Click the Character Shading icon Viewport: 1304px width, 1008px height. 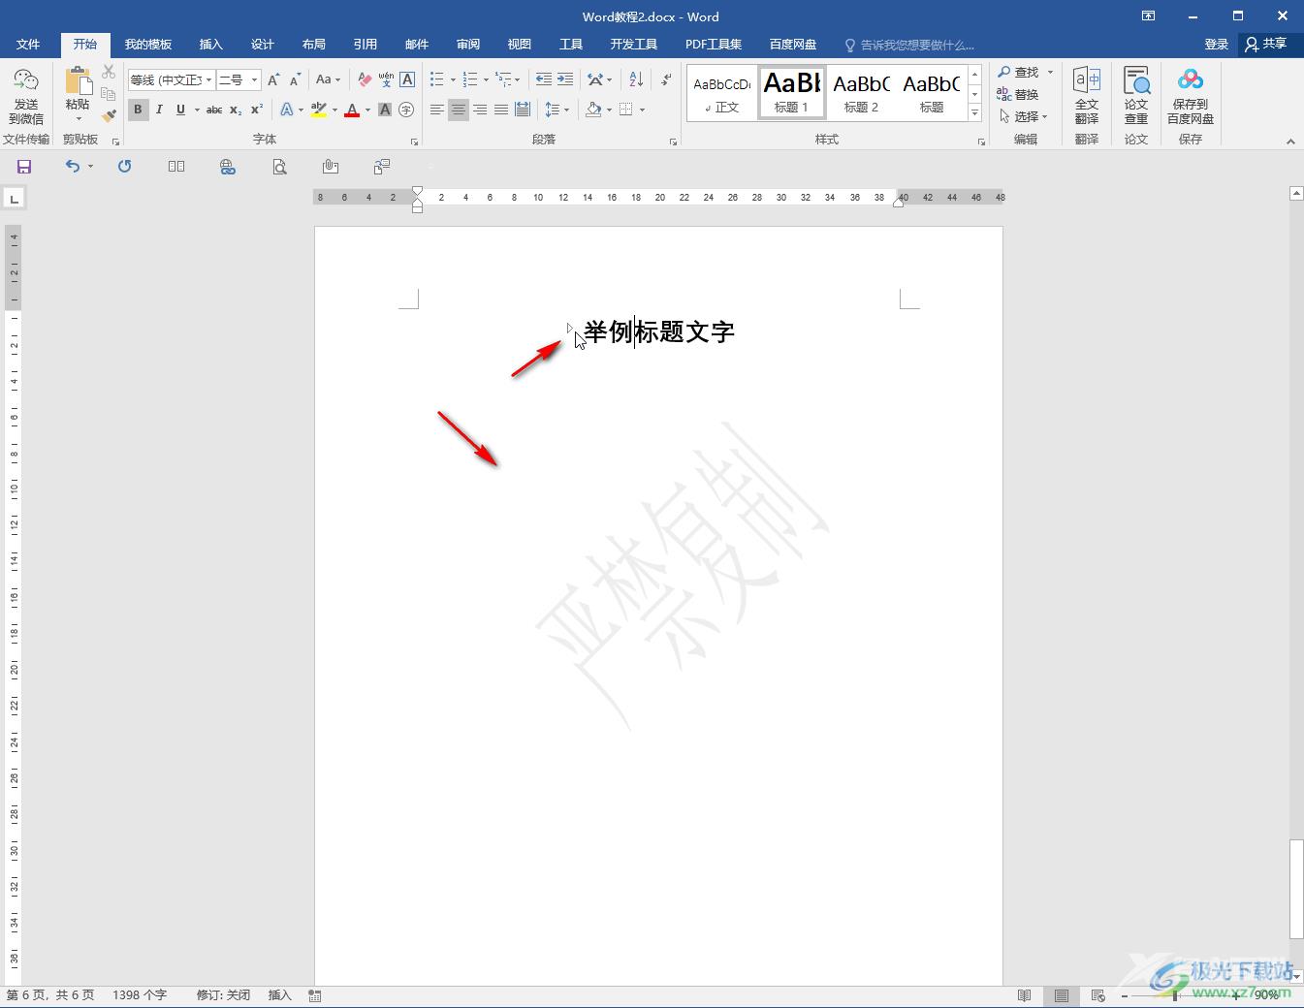pos(385,110)
